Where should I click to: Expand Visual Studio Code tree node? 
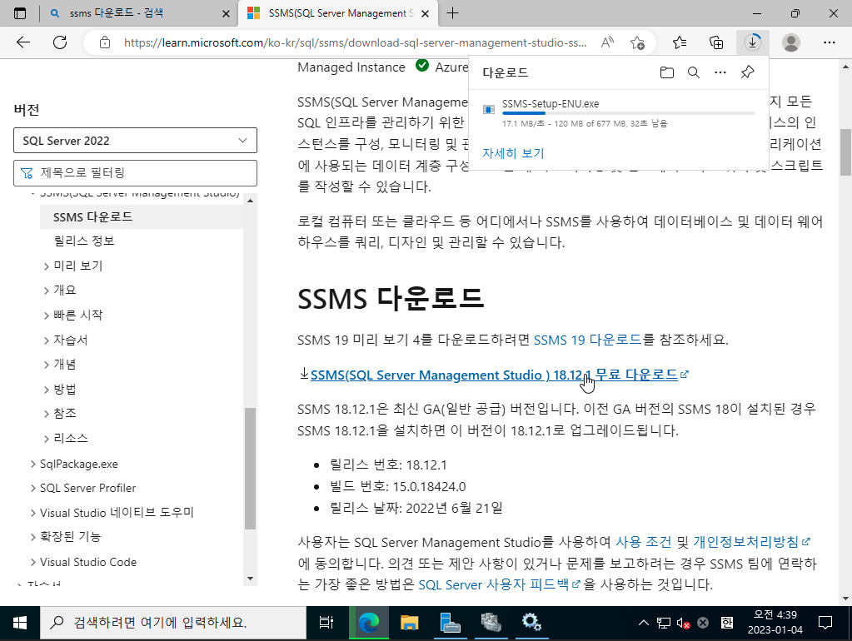click(x=33, y=562)
